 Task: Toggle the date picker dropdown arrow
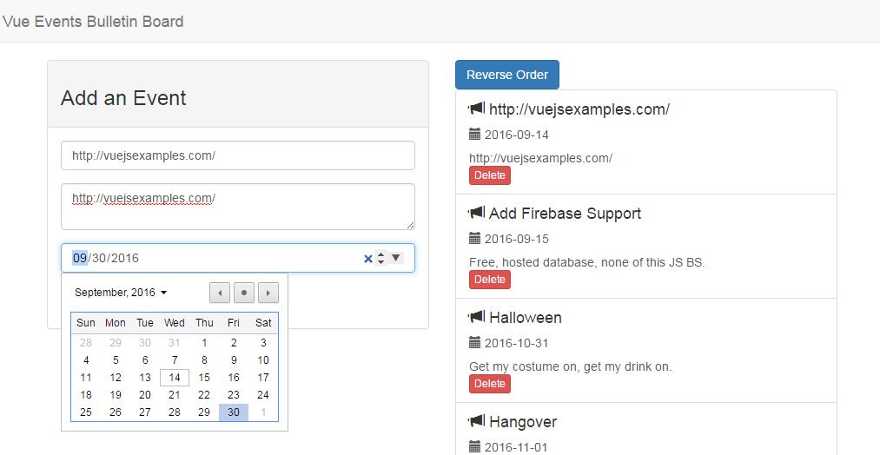point(395,258)
